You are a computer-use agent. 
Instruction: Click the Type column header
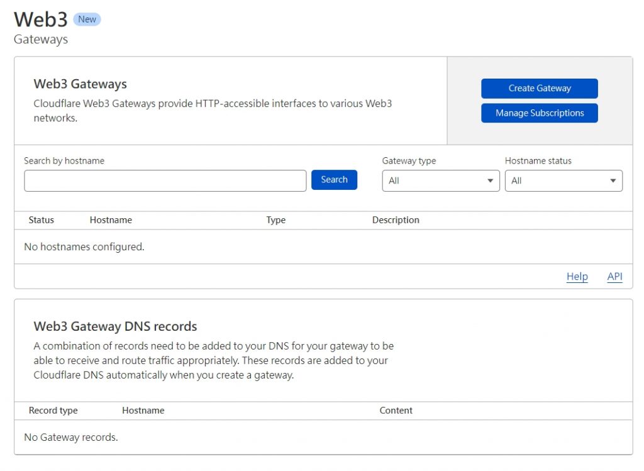[x=275, y=220]
